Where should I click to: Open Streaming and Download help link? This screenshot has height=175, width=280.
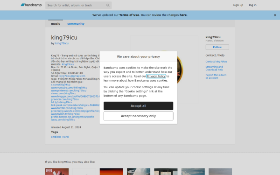214,68
